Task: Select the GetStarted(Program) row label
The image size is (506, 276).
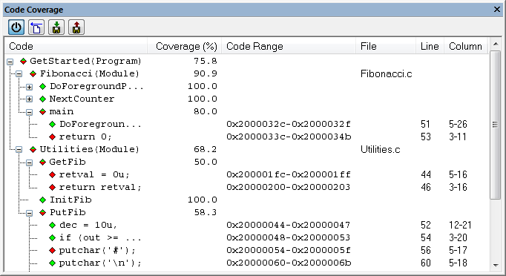Action: click(x=85, y=61)
